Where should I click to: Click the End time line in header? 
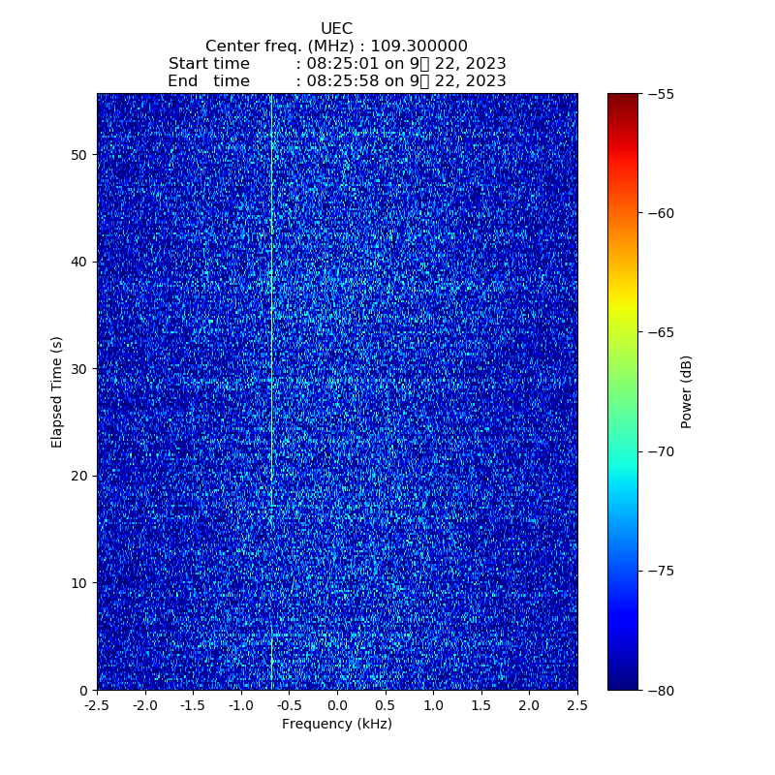coord(336,81)
